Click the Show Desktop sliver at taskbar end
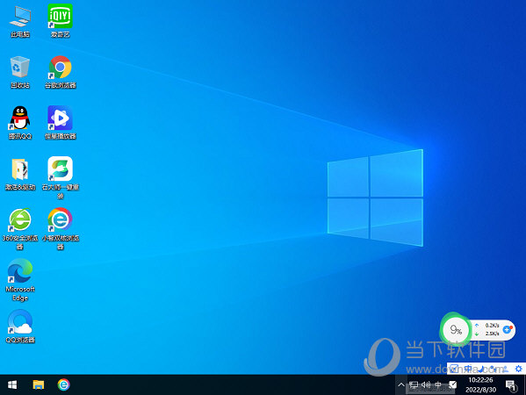 click(524, 384)
